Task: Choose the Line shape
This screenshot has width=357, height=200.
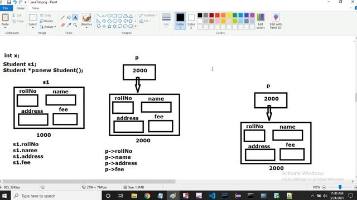Action: (99, 16)
